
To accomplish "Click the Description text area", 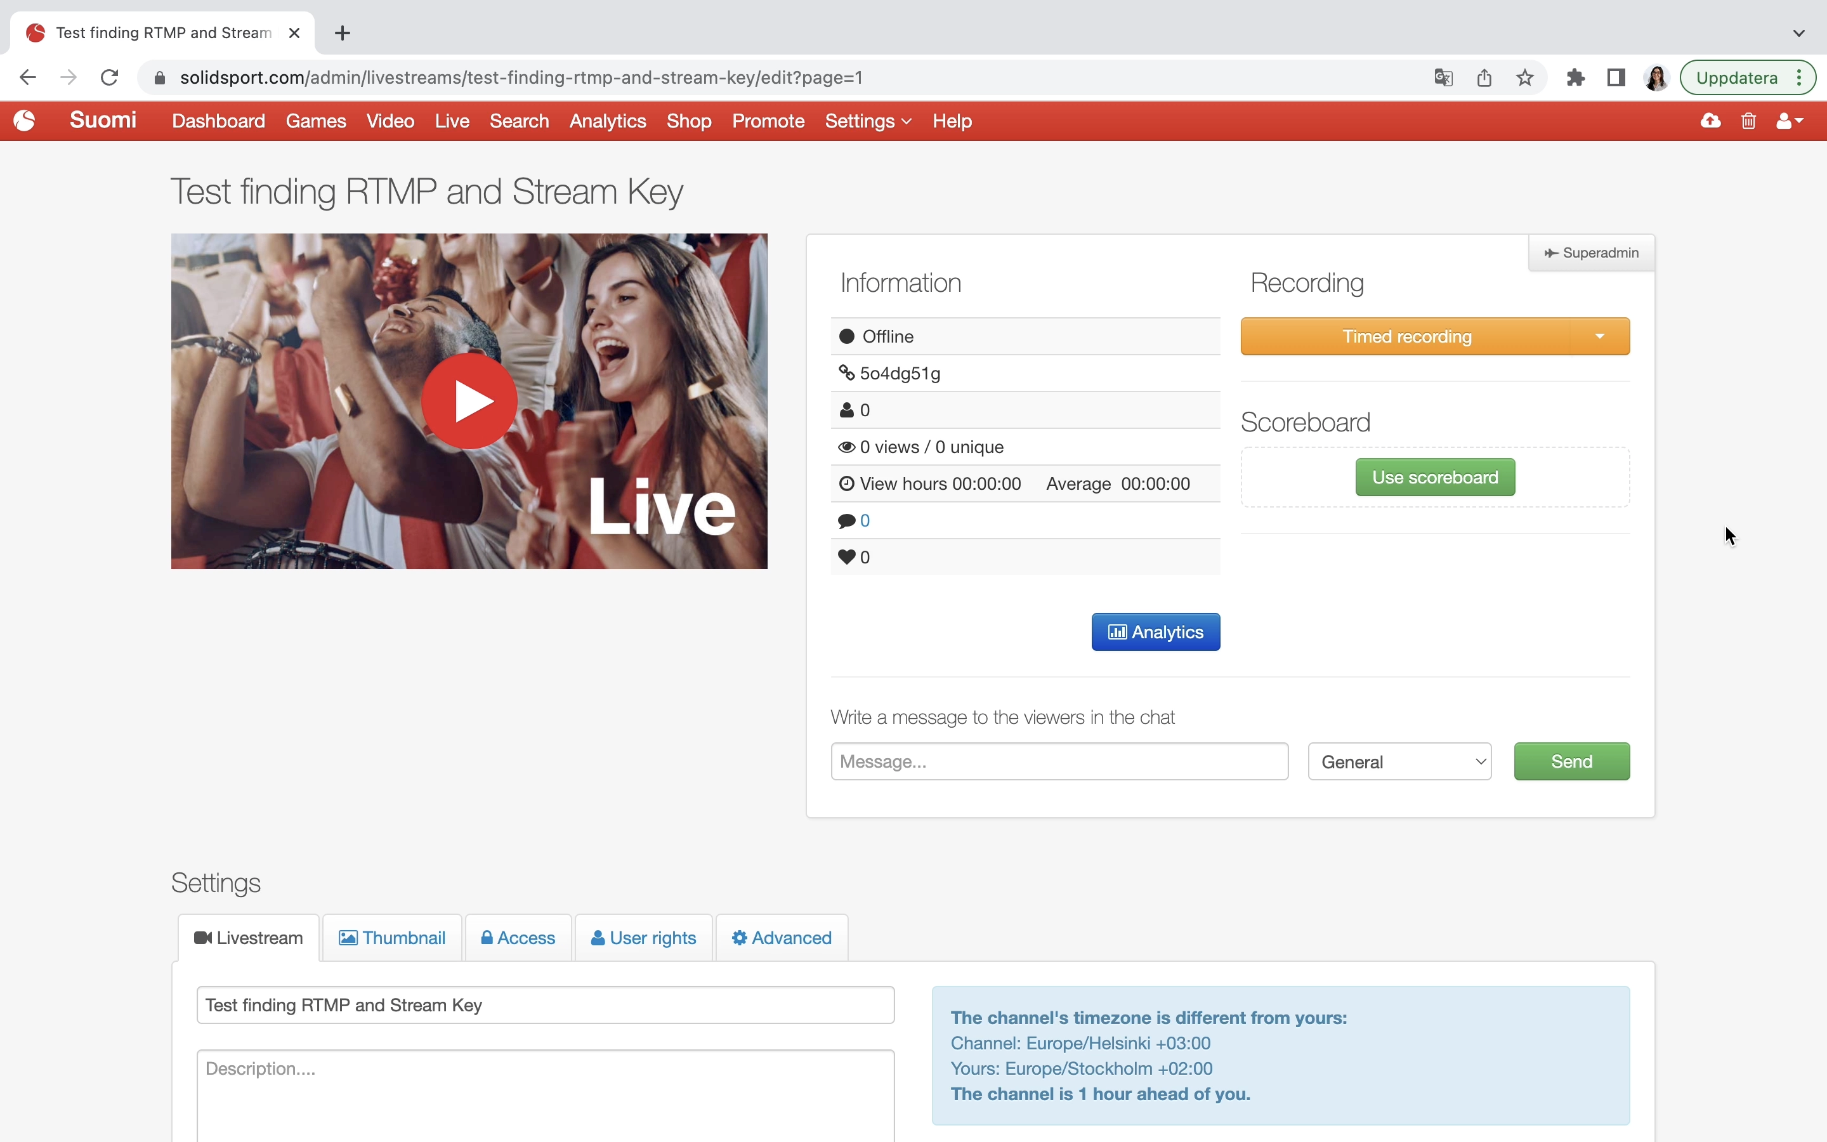I will (x=545, y=1096).
